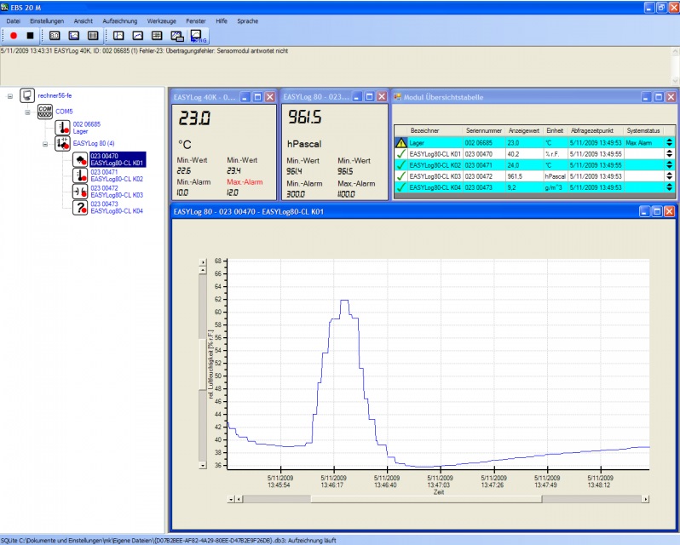
Task: Open chart view icon with blue frame
Action: pos(74,36)
